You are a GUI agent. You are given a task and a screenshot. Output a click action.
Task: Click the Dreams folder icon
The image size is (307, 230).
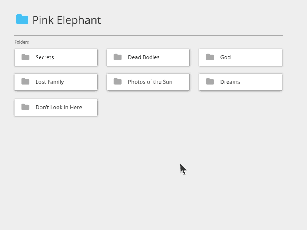(x=210, y=82)
